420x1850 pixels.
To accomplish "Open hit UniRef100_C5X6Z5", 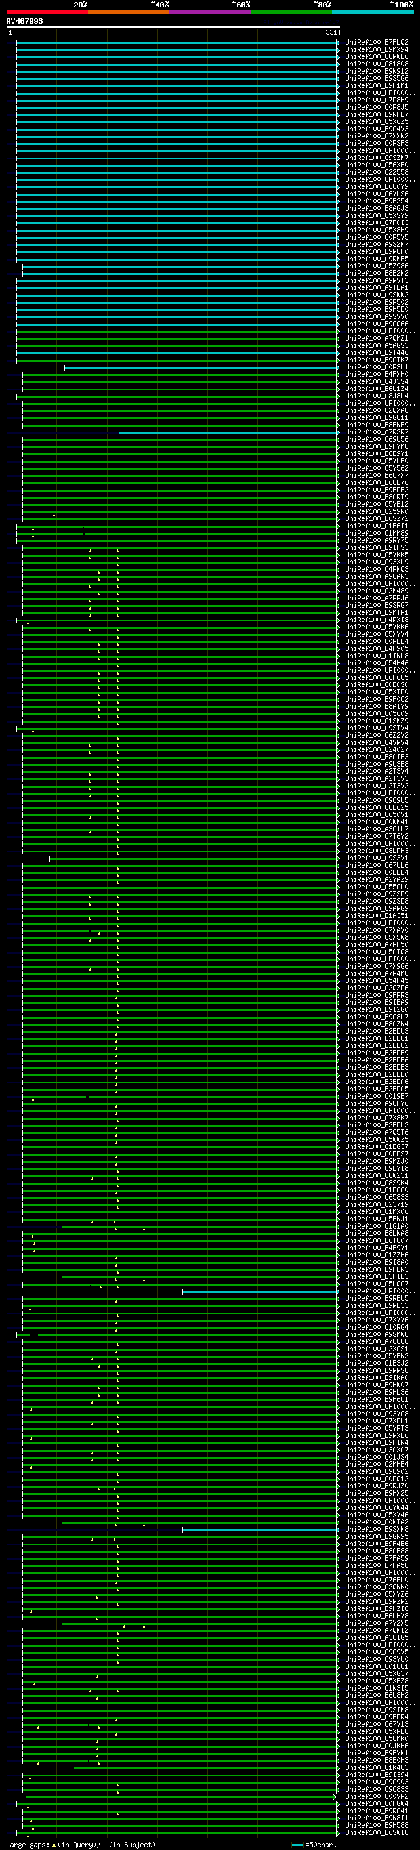I will click(377, 121).
